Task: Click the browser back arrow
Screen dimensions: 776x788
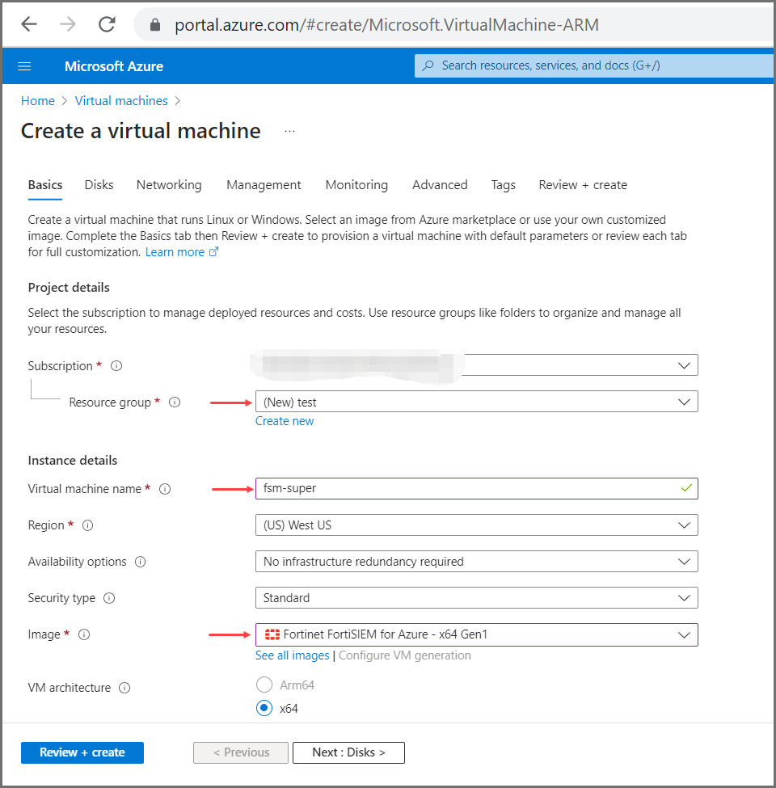Action: [29, 24]
